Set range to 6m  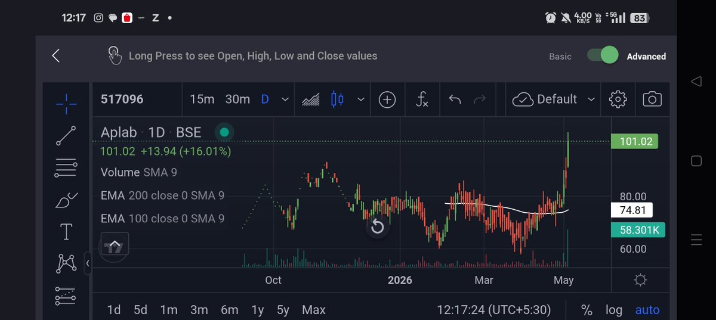pyautogui.click(x=229, y=310)
